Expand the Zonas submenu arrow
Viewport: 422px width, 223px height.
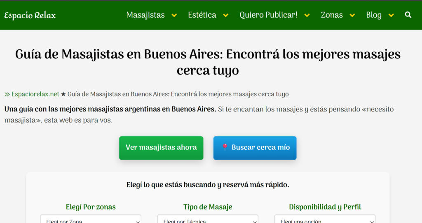coord(352,15)
